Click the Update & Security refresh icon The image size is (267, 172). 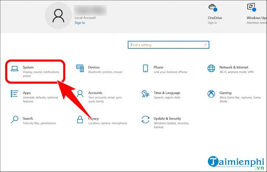pyautogui.click(x=145, y=119)
